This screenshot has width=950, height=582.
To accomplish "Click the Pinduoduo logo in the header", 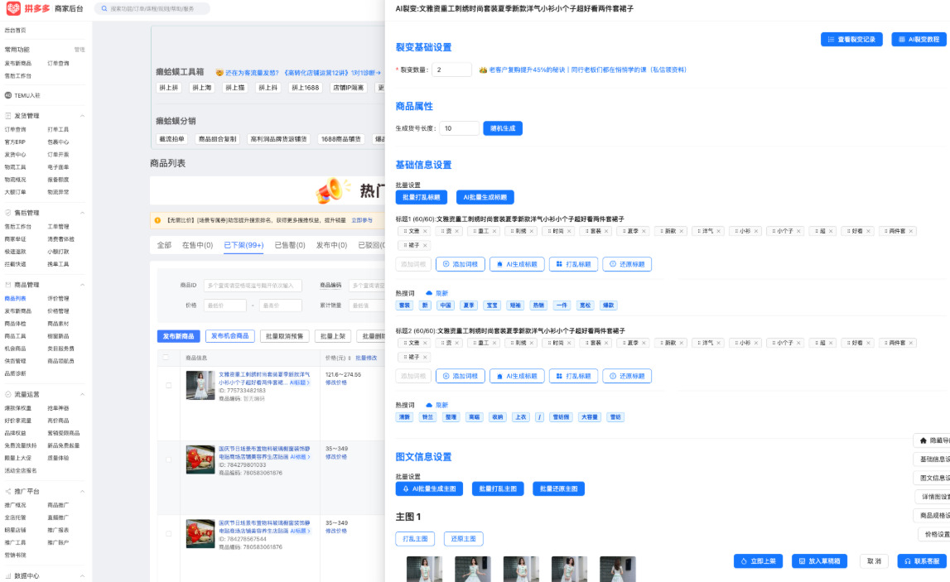I will point(13,8).
